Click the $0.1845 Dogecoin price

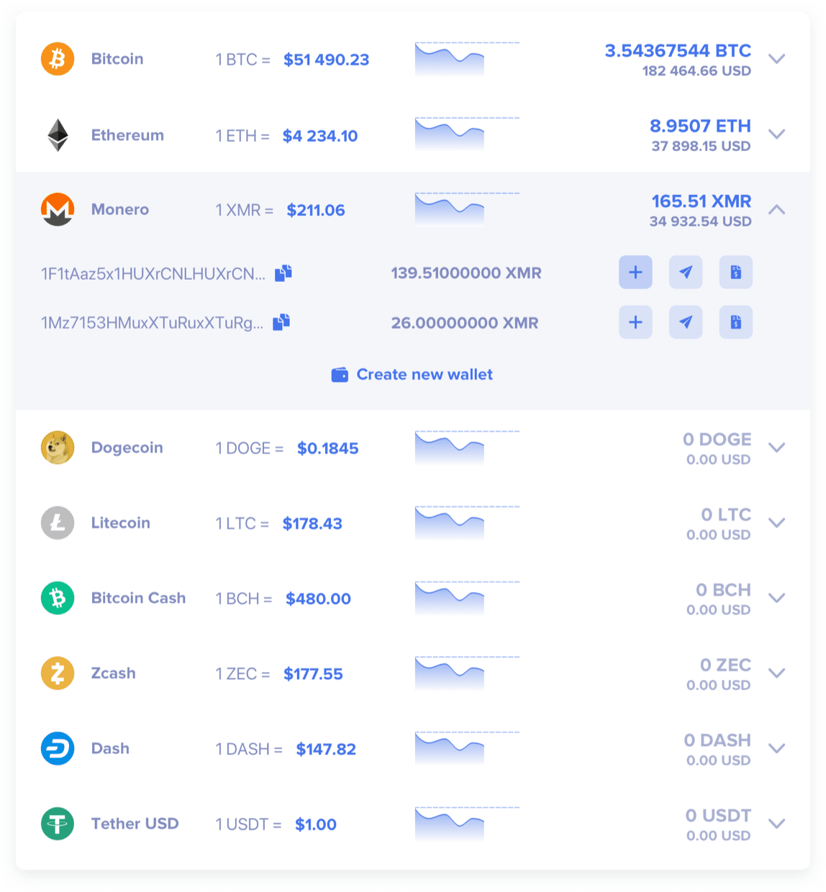coord(328,448)
